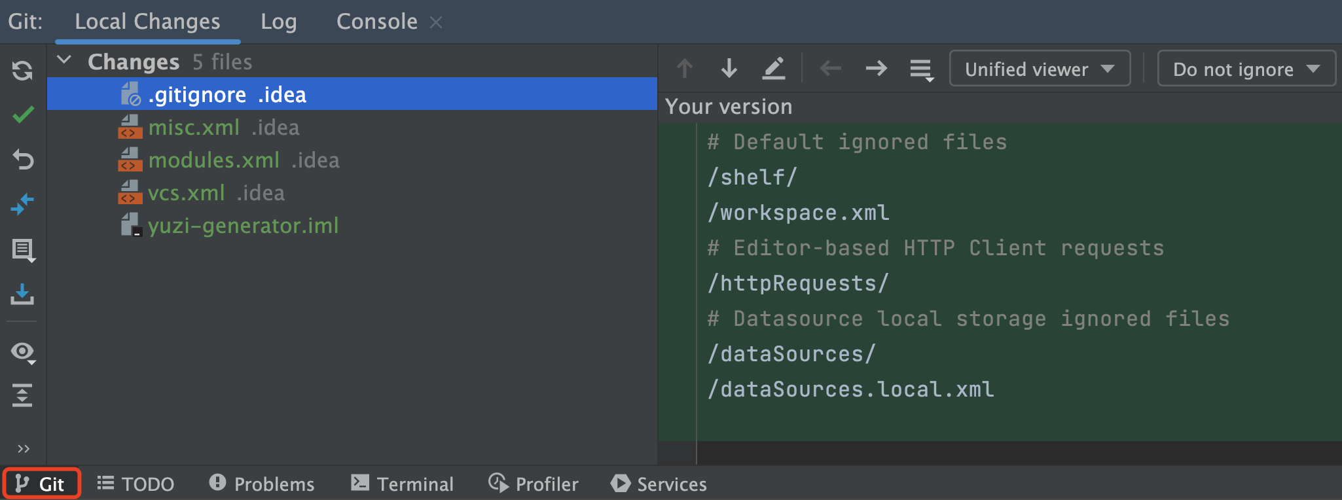Click the Rollback arrow icon
Screen dimensions: 1342x500
click(23, 159)
